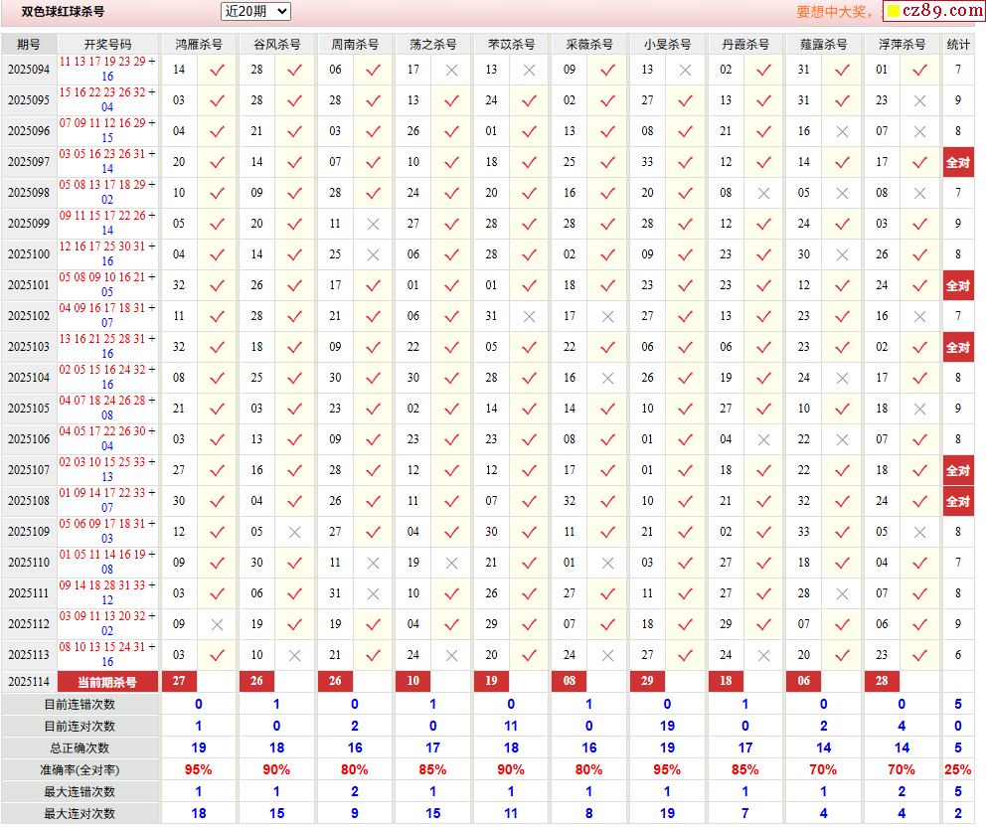Click the check mark for 鸿雁杀号 in row 2025094
986x827 pixels.
pos(217,70)
